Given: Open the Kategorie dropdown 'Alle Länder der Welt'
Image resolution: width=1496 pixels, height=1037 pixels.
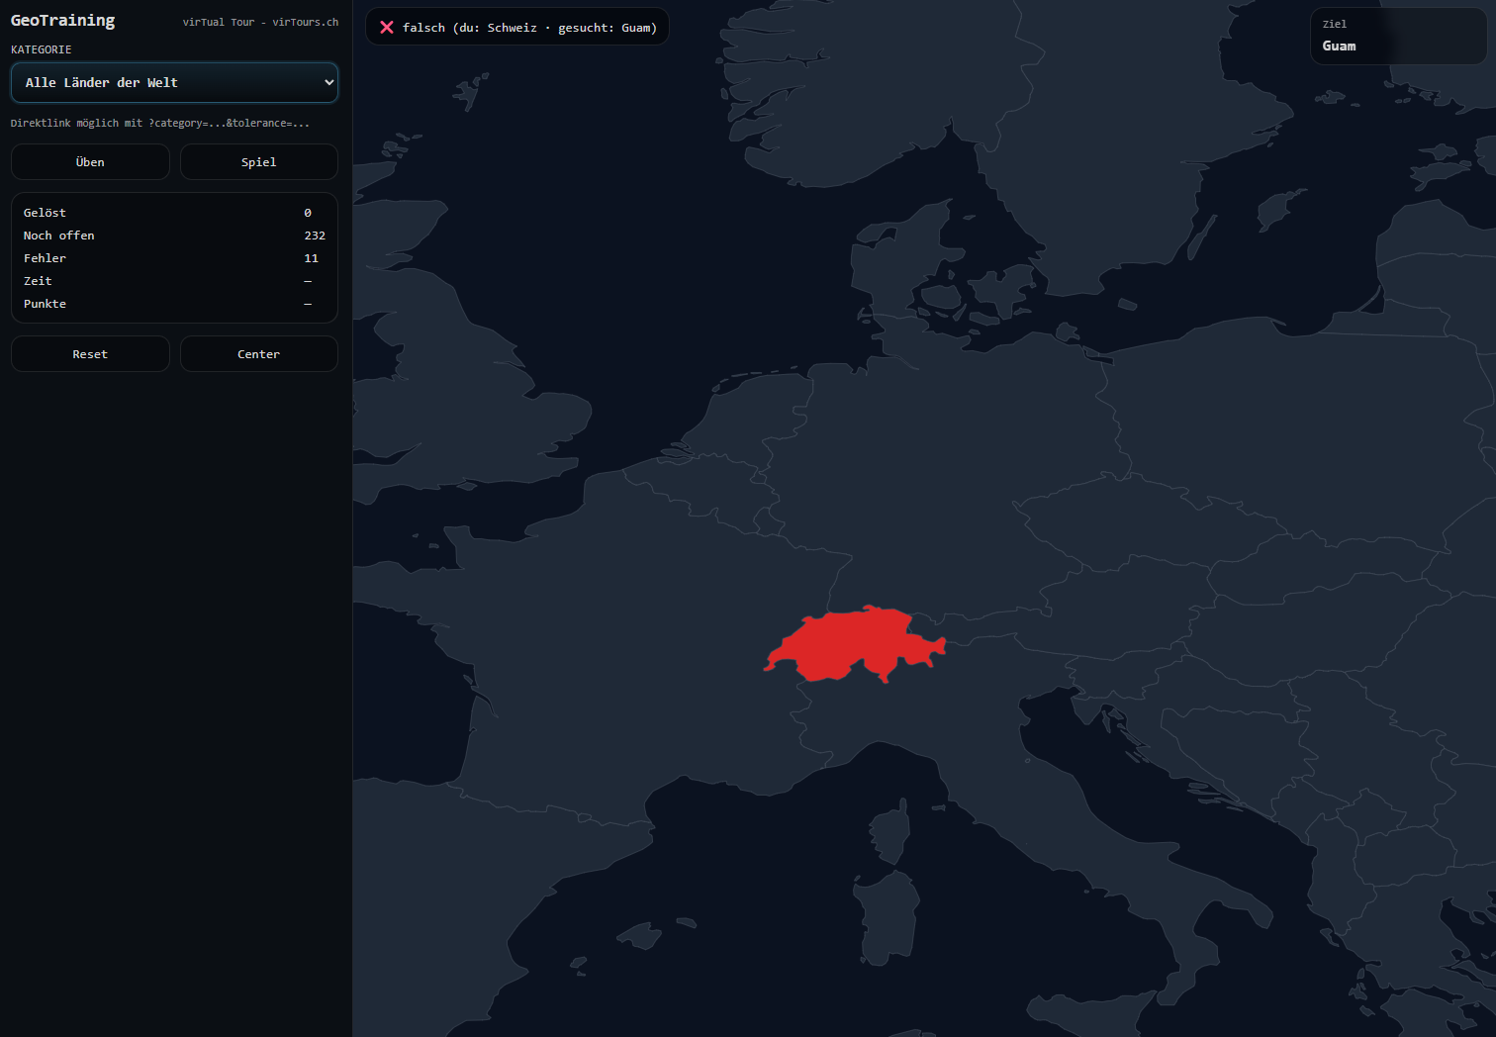Looking at the screenshot, I should click(x=174, y=83).
